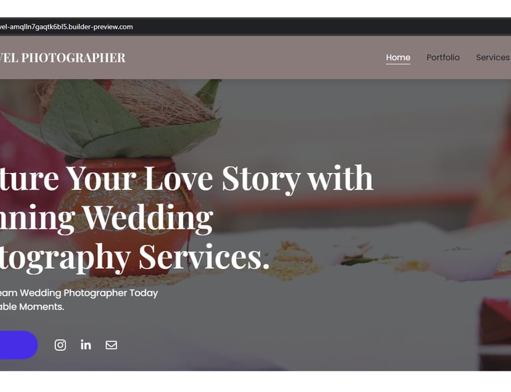Click the 'Services.' headline word
The width and height of the screenshot is (511, 392).
[x=204, y=257]
